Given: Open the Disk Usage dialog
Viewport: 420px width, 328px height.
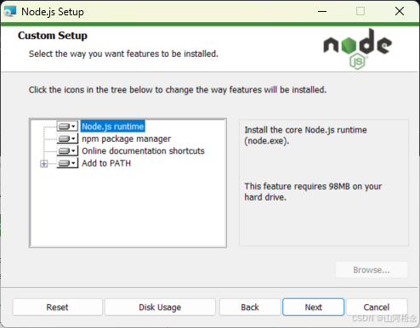Looking at the screenshot, I should click(x=160, y=307).
